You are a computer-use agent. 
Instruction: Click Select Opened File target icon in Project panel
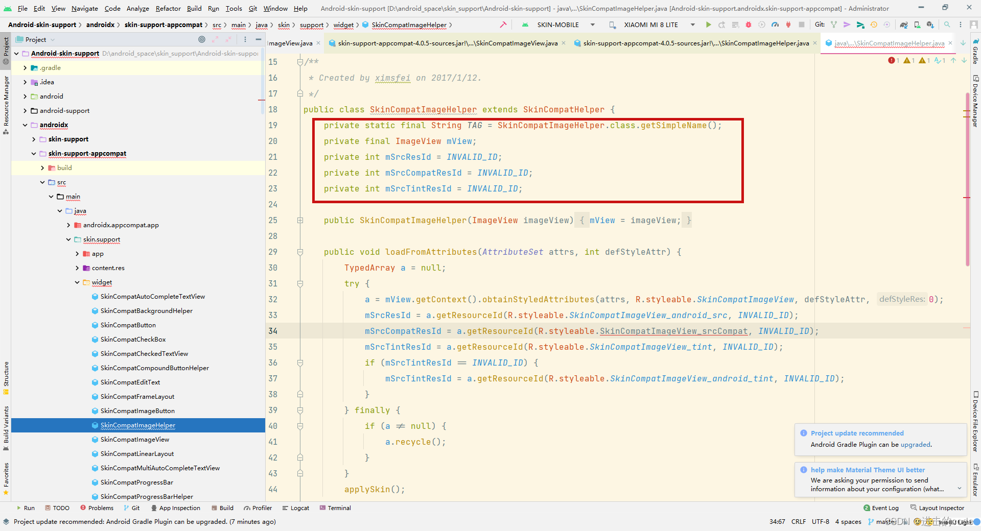pos(202,39)
